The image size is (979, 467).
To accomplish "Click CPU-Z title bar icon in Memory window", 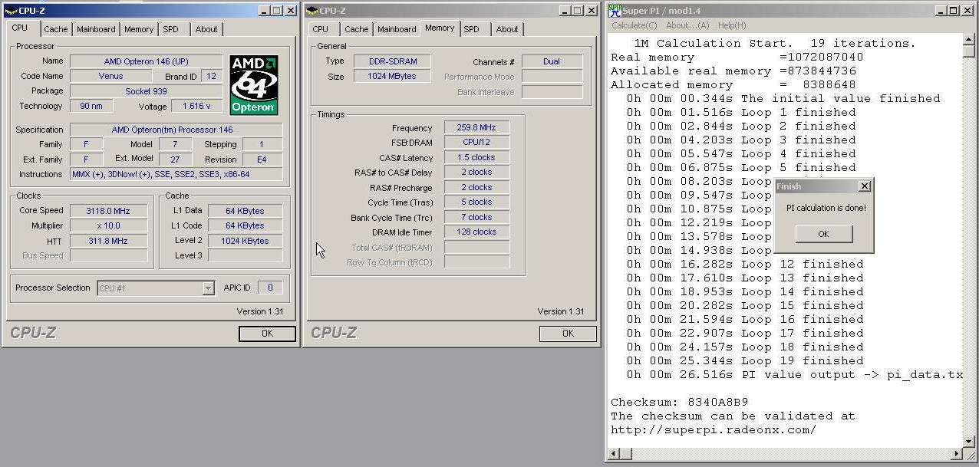I will 311,11.
